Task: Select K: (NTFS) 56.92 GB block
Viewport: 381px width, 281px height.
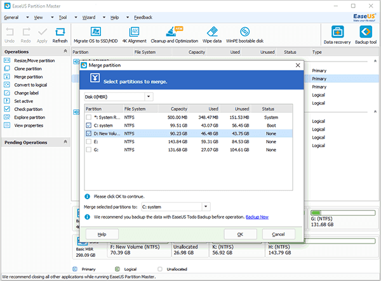Action: pos(237,250)
